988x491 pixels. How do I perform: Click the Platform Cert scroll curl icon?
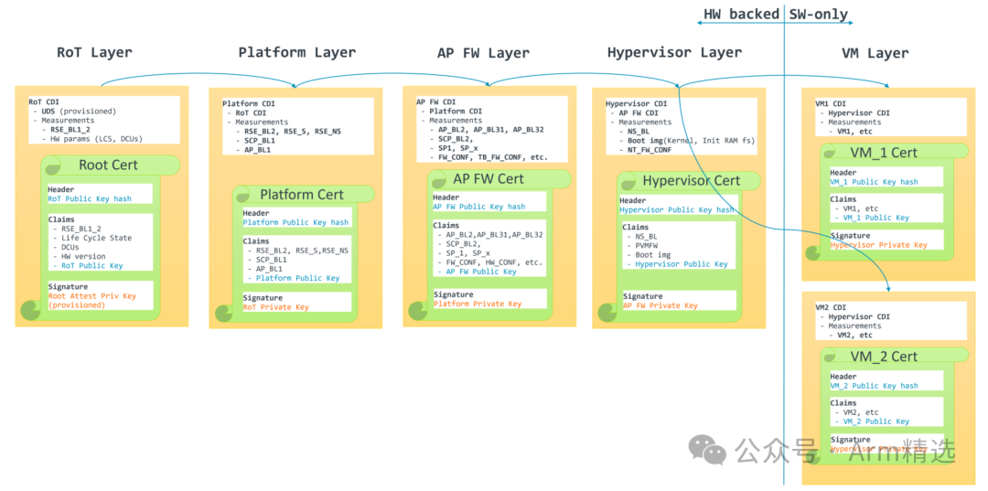pyautogui.click(x=223, y=315)
